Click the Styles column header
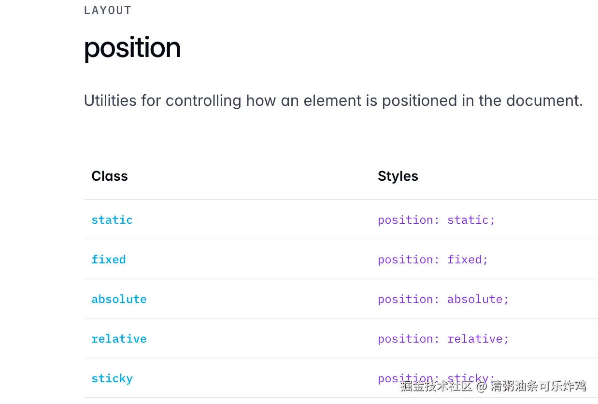598x404 pixels. coord(398,176)
